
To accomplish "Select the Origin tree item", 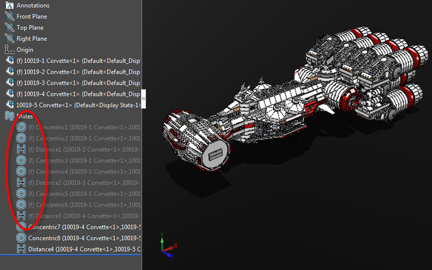I will click(x=25, y=50).
